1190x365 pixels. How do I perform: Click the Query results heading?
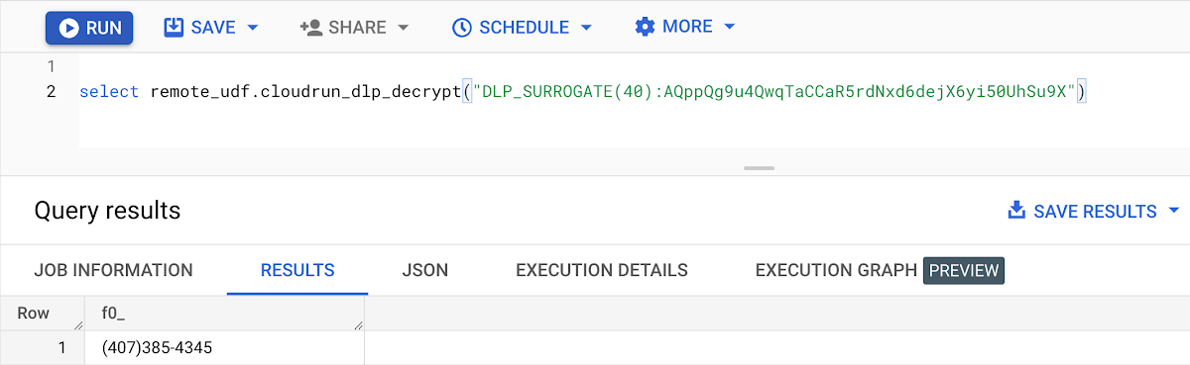[107, 211]
